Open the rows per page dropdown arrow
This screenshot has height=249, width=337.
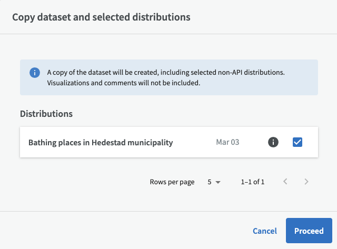click(x=218, y=182)
